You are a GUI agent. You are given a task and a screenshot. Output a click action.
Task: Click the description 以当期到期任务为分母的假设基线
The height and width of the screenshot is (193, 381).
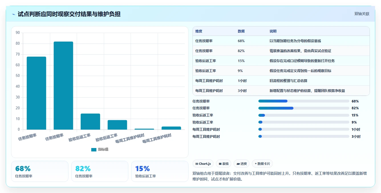(295, 41)
